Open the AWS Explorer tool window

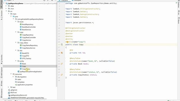point(1,72)
